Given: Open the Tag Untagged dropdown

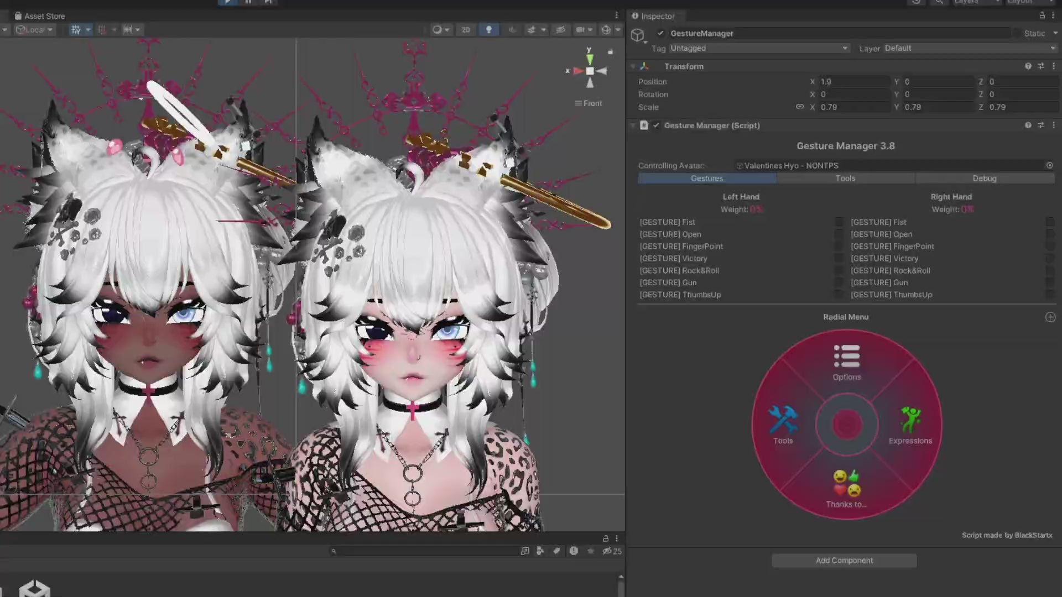Looking at the screenshot, I should 758,48.
